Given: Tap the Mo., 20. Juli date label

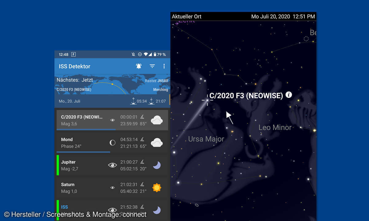Looking at the screenshot, I should (x=69, y=101).
